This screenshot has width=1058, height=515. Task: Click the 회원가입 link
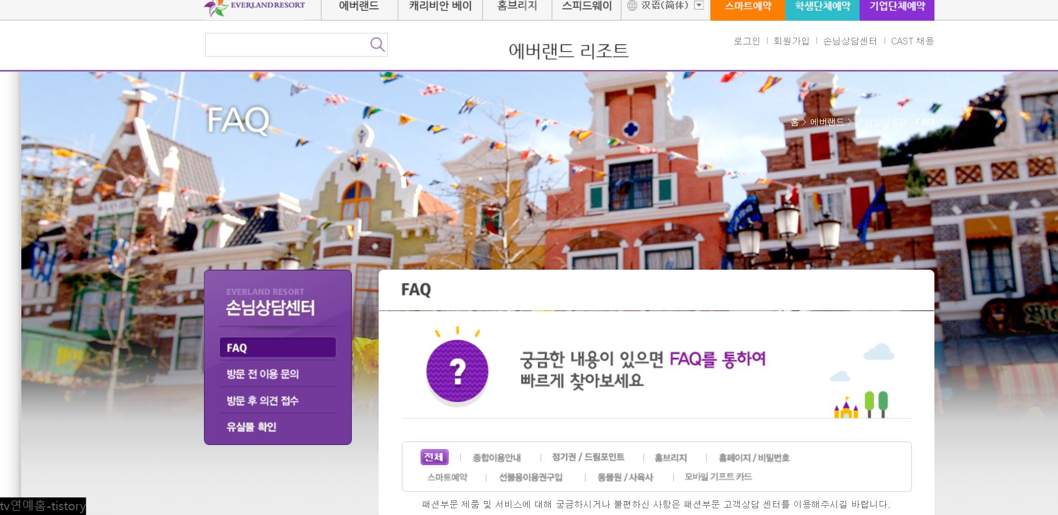click(791, 41)
